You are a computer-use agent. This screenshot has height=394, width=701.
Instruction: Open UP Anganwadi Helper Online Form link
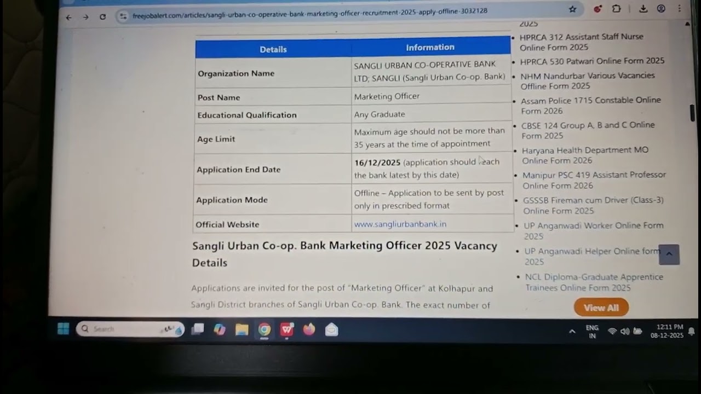tap(591, 256)
